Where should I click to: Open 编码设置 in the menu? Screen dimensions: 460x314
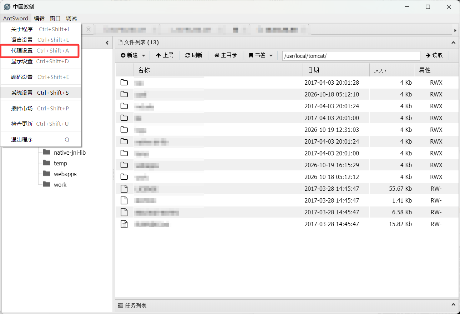[x=41, y=77]
